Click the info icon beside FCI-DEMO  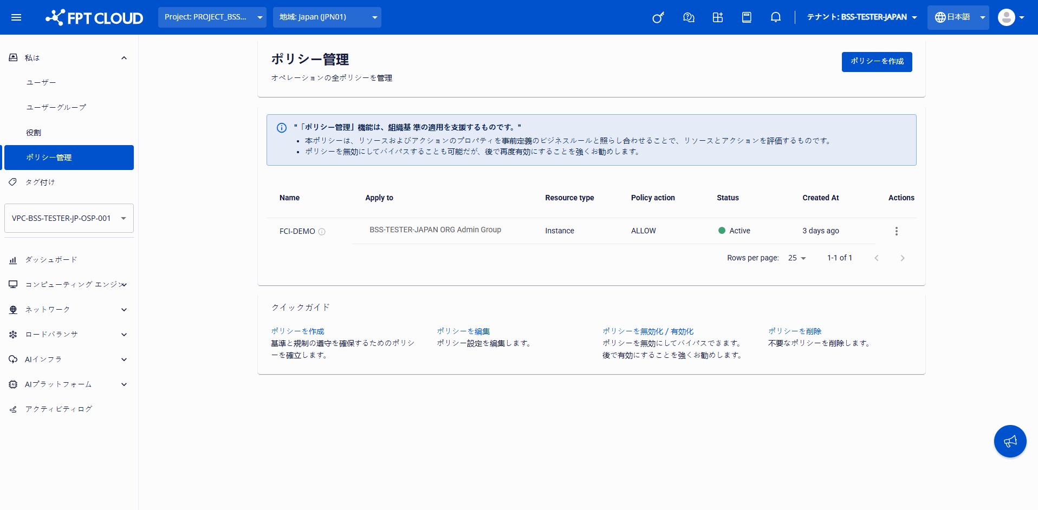[322, 232]
